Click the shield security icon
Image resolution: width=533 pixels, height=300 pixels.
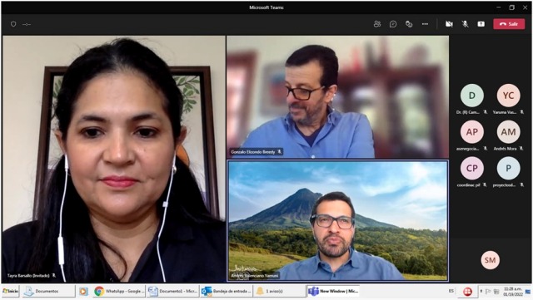pyautogui.click(x=13, y=24)
